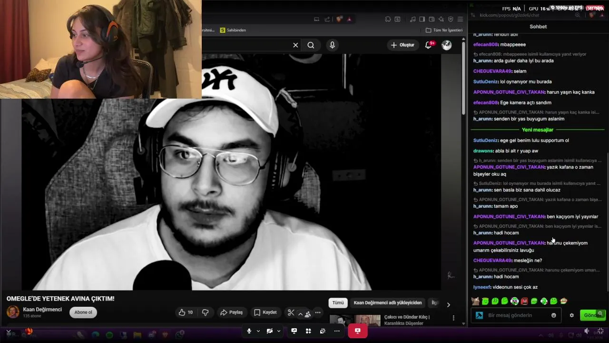
Task: Click the screen share button in call bar
Action: pos(294,331)
